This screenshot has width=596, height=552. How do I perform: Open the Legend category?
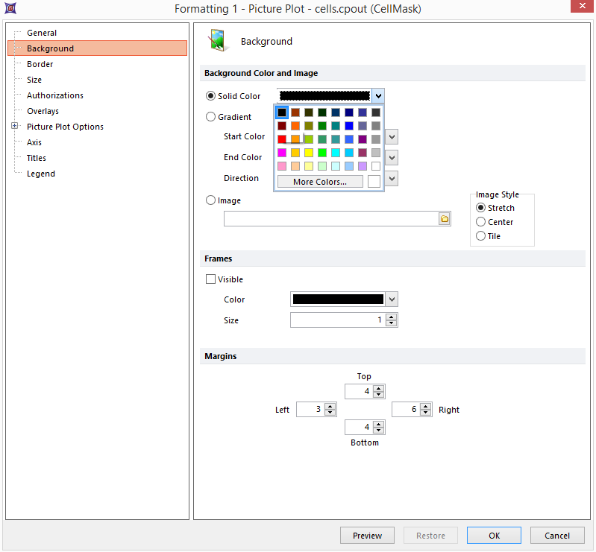click(41, 174)
